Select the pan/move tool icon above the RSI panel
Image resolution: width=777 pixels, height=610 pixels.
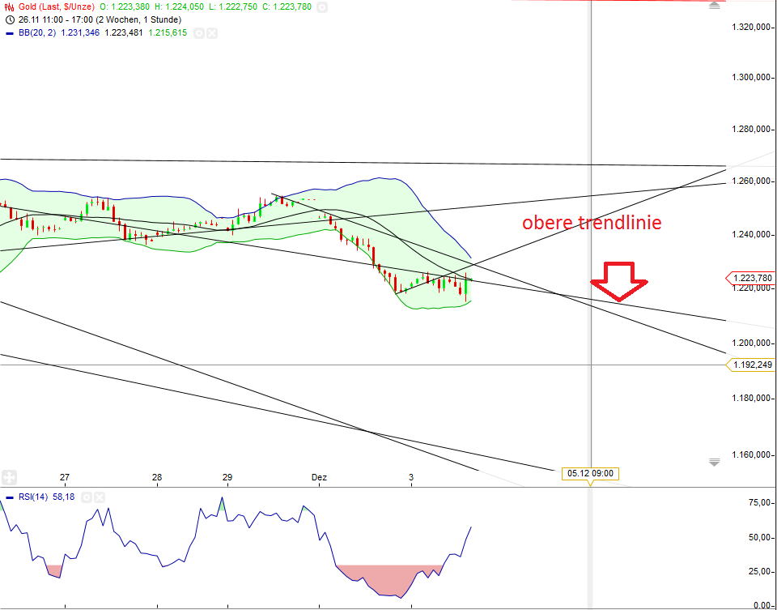(x=9, y=477)
